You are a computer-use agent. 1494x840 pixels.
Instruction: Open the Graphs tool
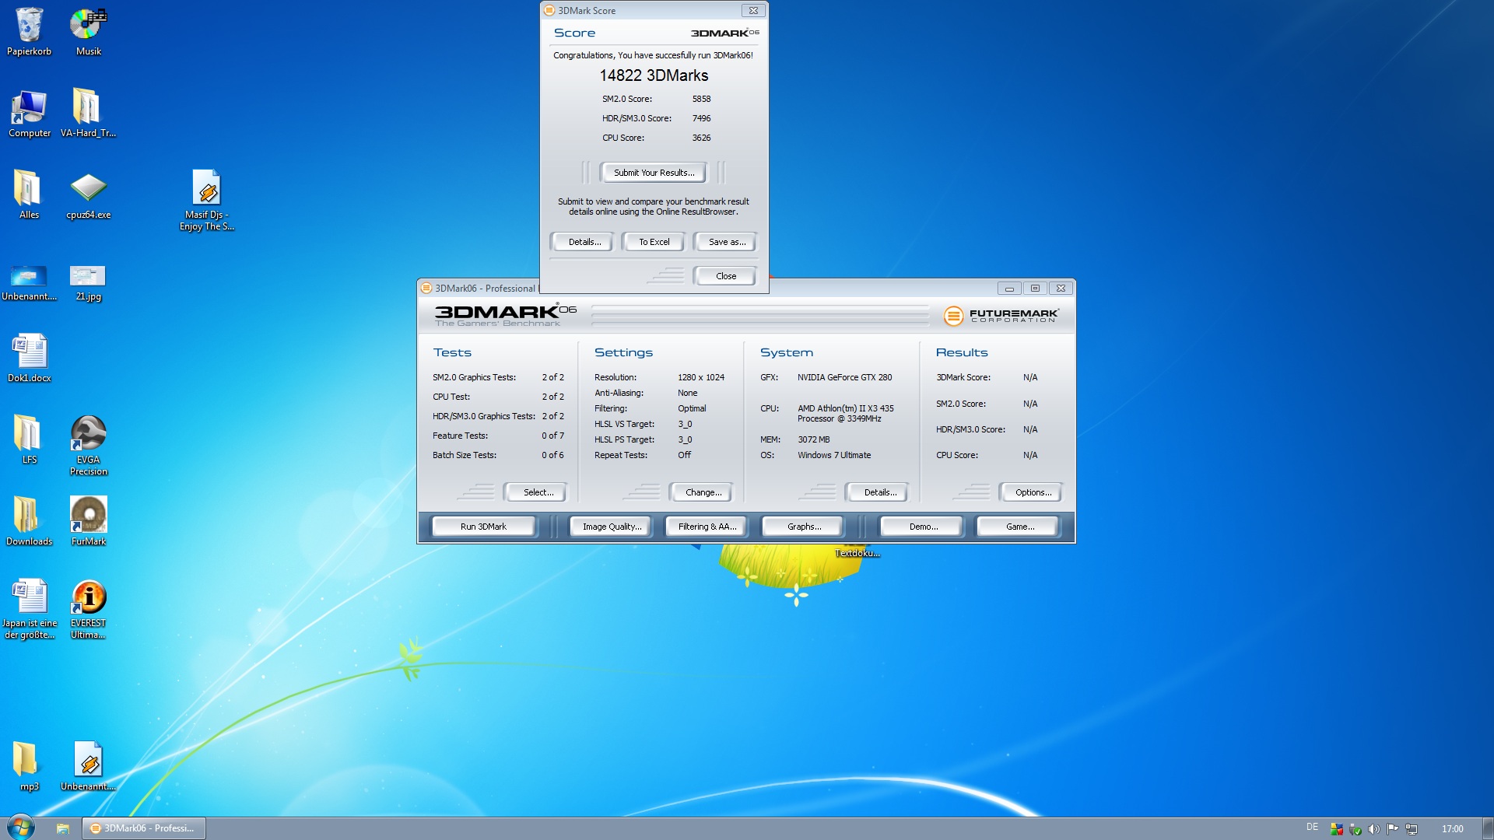point(804,527)
